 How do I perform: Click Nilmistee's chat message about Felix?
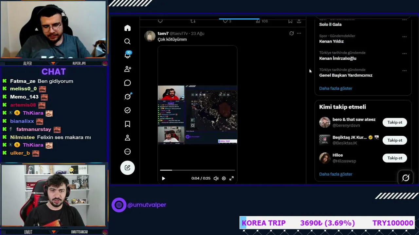pos(64,137)
